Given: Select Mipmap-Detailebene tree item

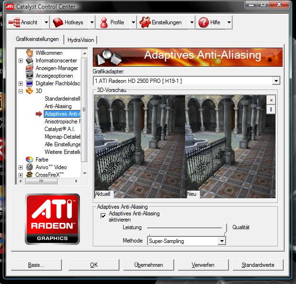Looking at the screenshot, I should pos(62,137).
